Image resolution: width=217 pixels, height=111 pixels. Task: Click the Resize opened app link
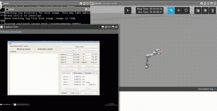click(x=12, y=32)
